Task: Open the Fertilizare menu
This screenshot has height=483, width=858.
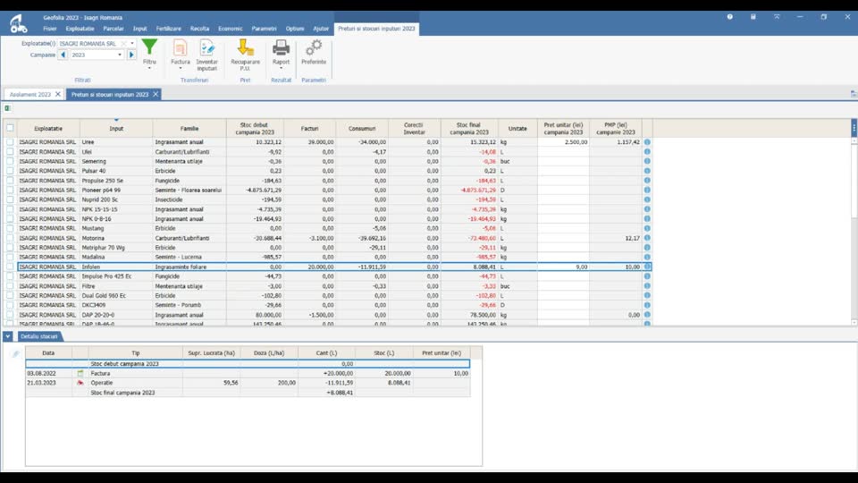Action: 169,29
